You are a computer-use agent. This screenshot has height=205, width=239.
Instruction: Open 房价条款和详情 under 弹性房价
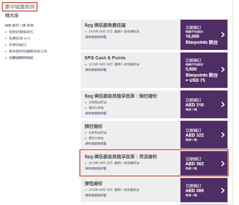pos(96,195)
